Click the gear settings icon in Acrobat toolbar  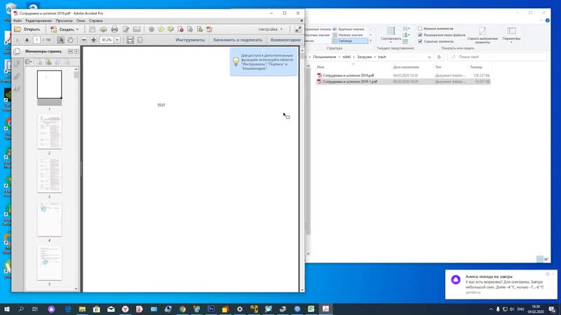pos(151,29)
